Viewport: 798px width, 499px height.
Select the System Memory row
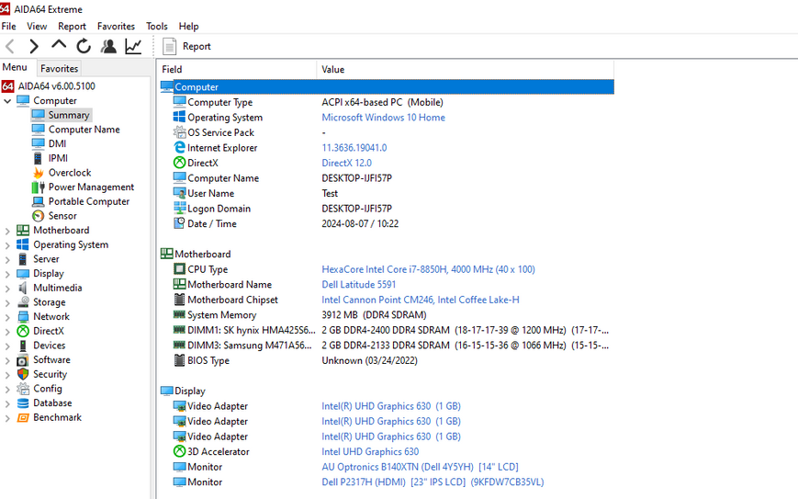click(x=387, y=314)
